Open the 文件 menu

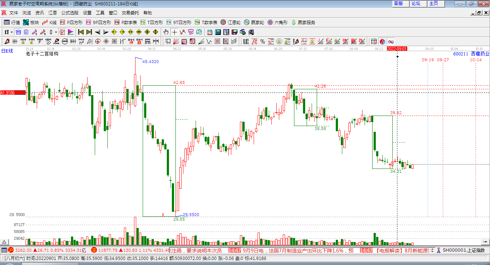(14, 13)
